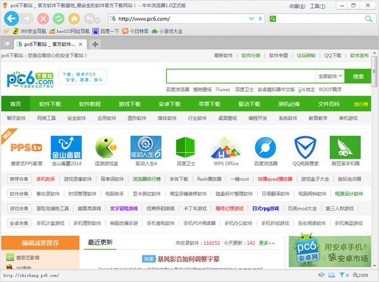
Task: Select the 安卓下载 navigation tab
Action: point(169,104)
